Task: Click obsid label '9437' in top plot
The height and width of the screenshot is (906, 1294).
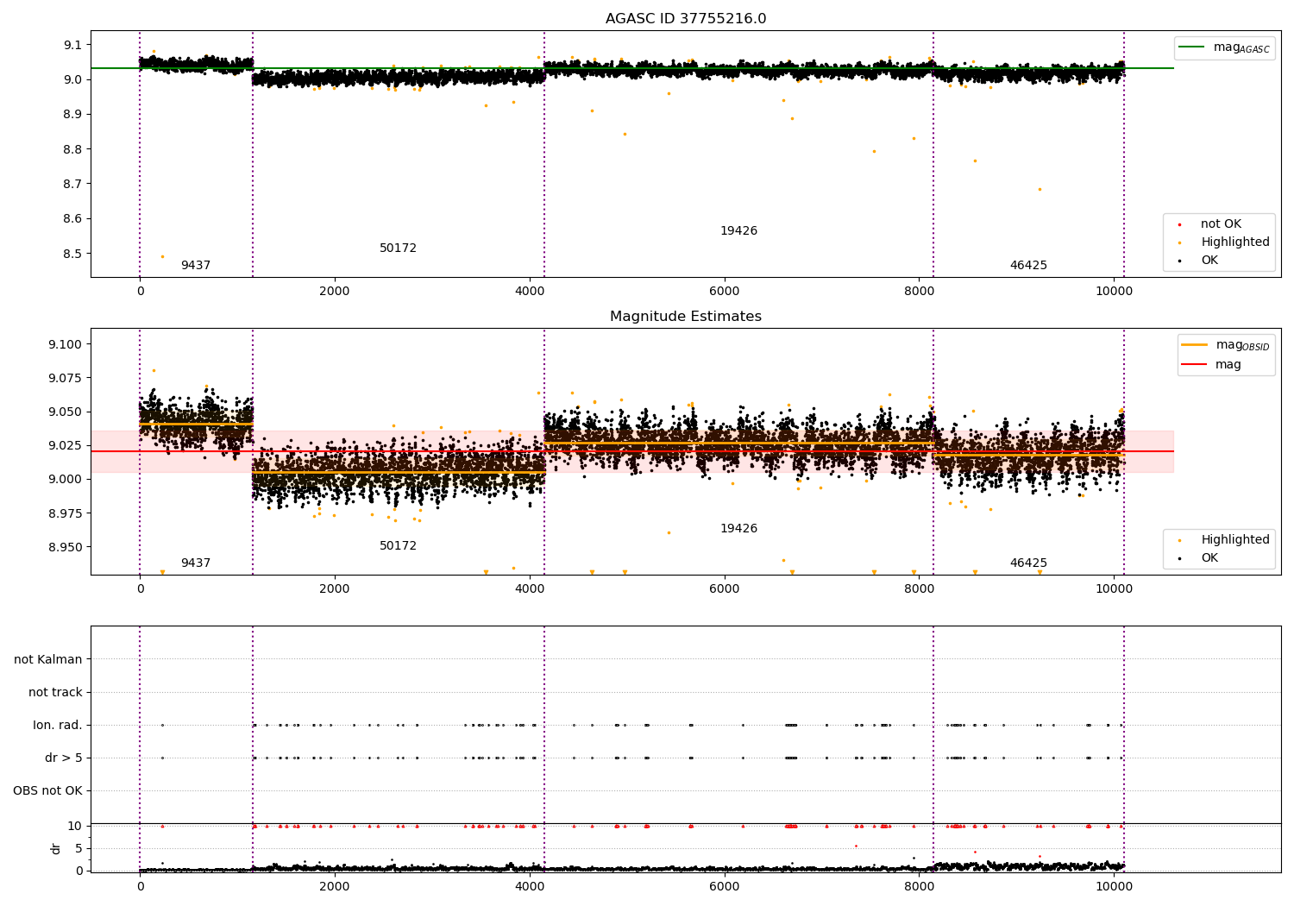Action: point(196,266)
